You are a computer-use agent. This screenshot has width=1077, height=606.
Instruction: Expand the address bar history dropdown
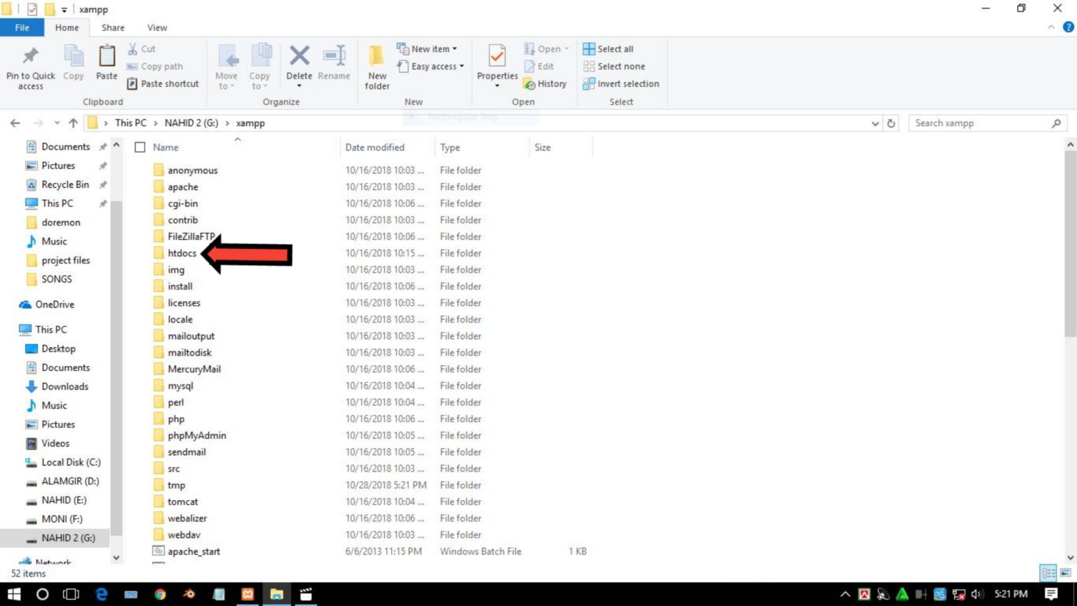click(875, 123)
